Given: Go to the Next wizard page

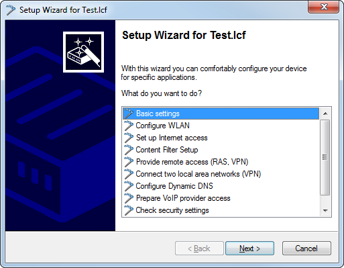Looking at the screenshot, I should point(249,249).
